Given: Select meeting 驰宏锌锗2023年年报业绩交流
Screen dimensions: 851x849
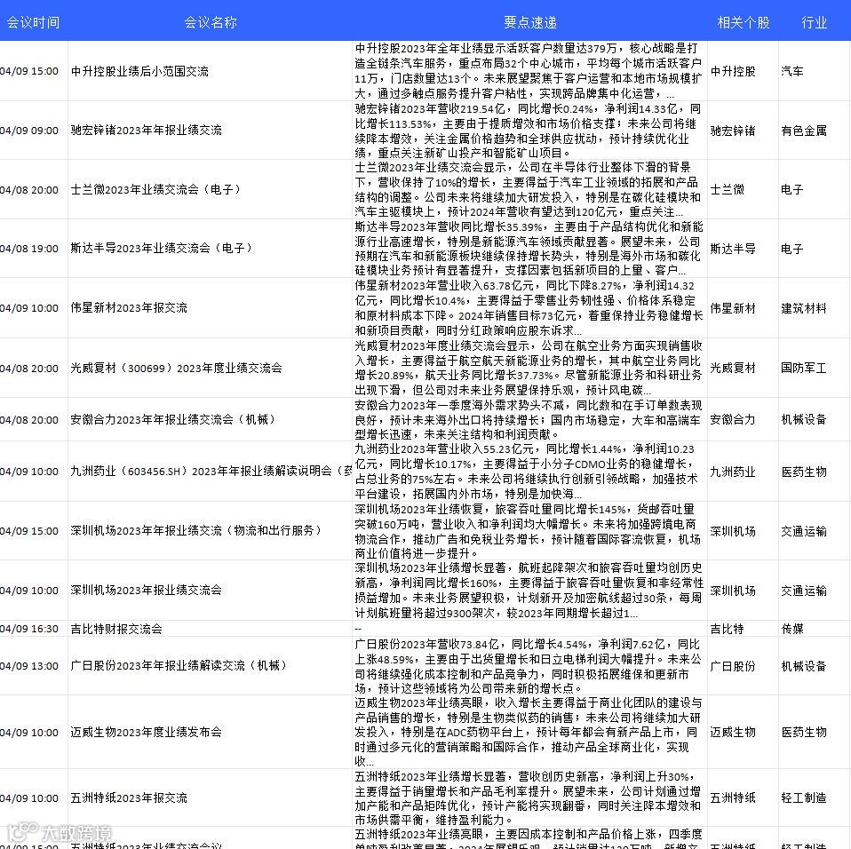Looking at the screenshot, I should point(146,131).
